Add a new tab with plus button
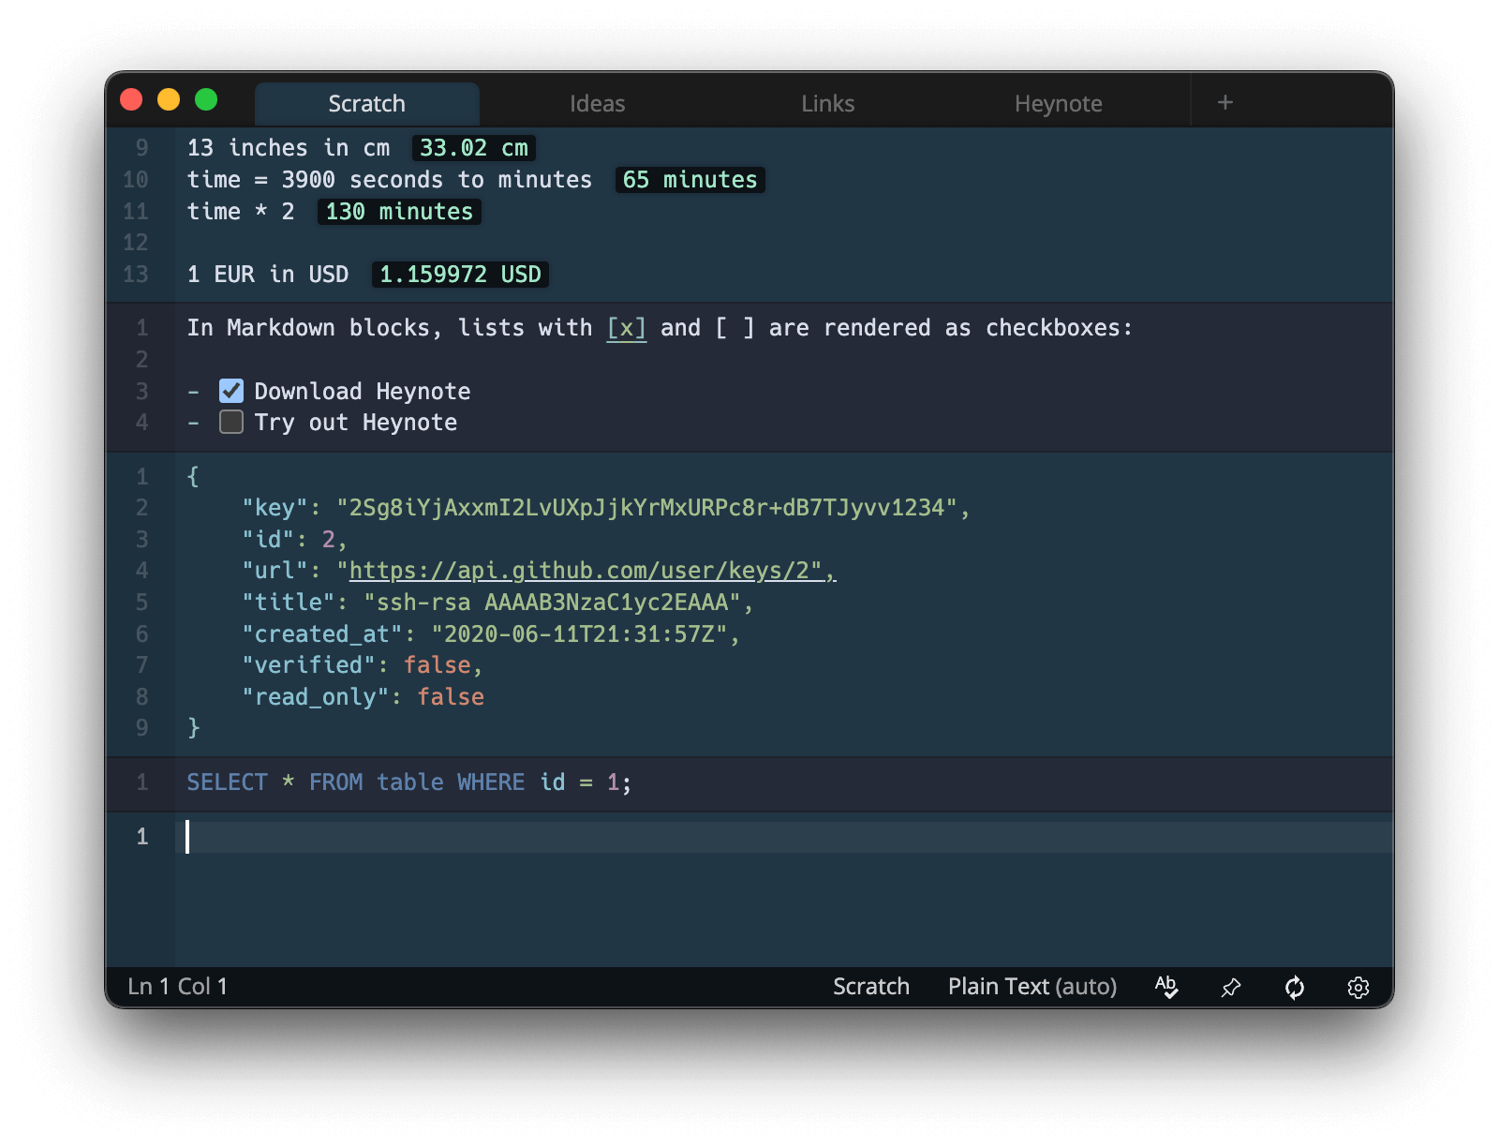 1224,102
